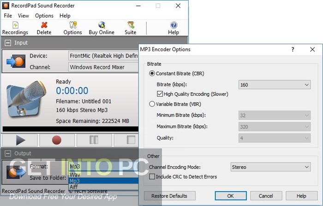The width and height of the screenshot is (323, 206).
Task: Click the Play button
Action: click(20, 140)
